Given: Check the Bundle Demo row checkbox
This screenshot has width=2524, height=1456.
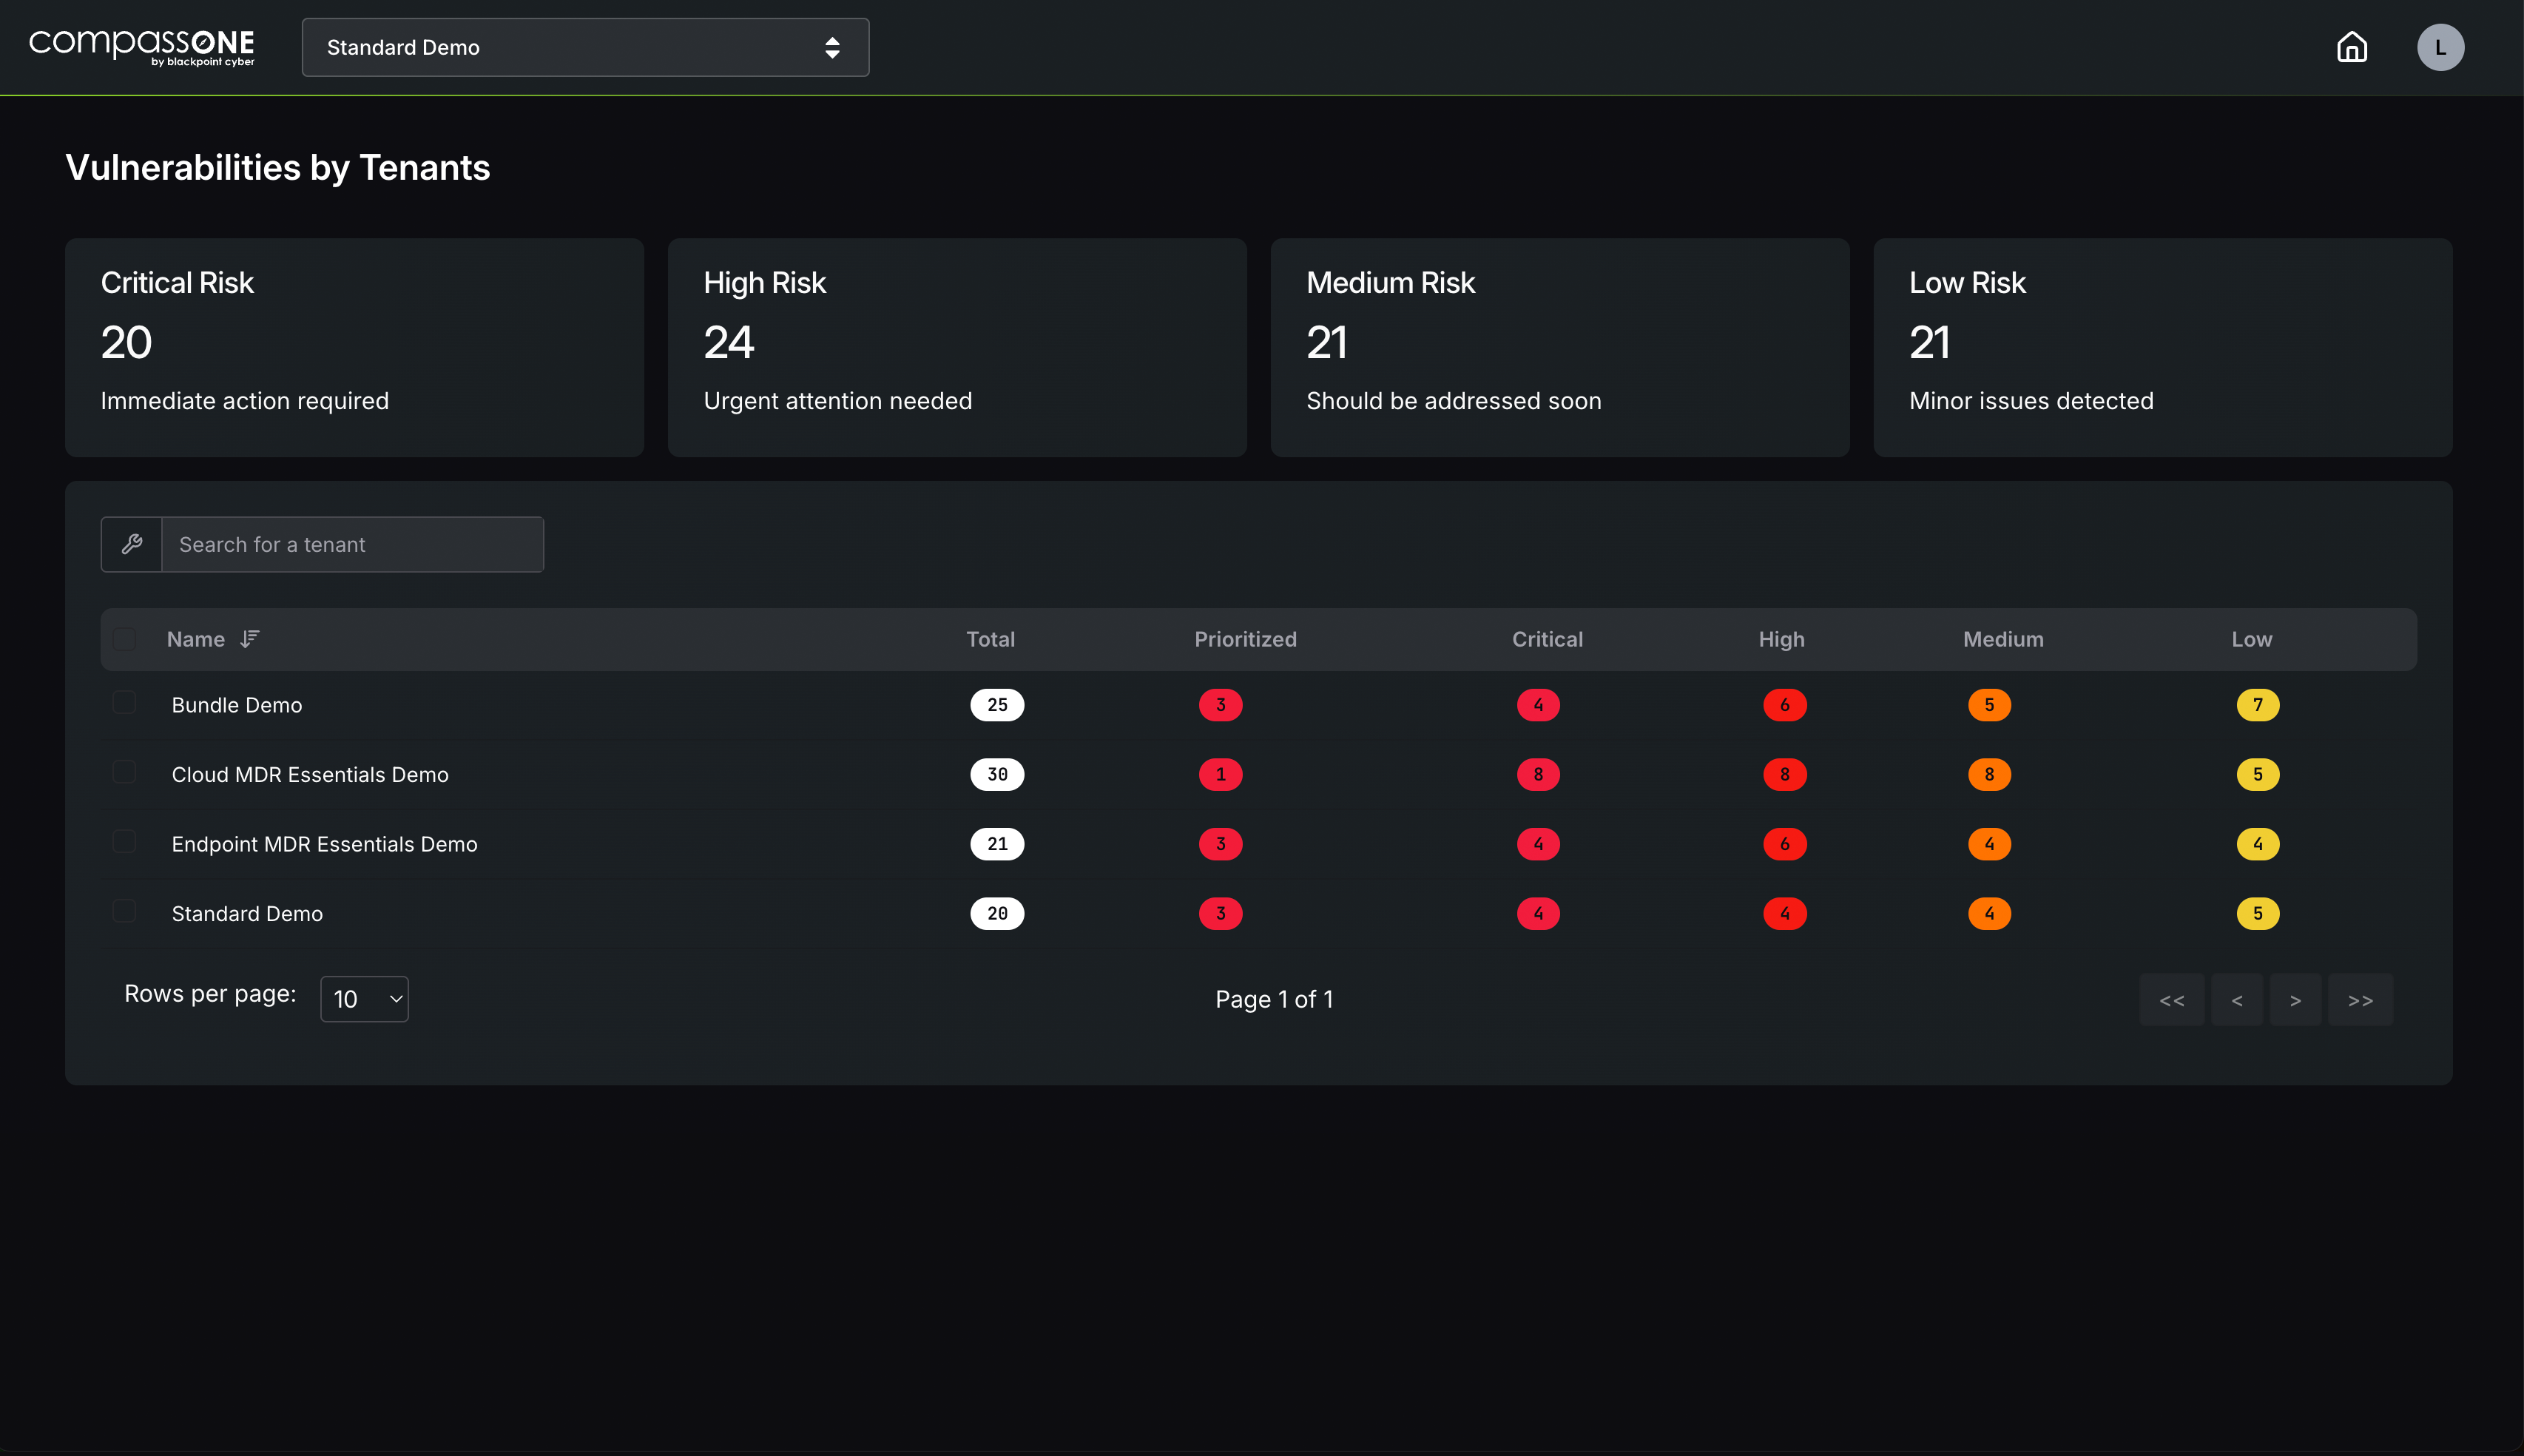Looking at the screenshot, I should pyautogui.click(x=124, y=702).
